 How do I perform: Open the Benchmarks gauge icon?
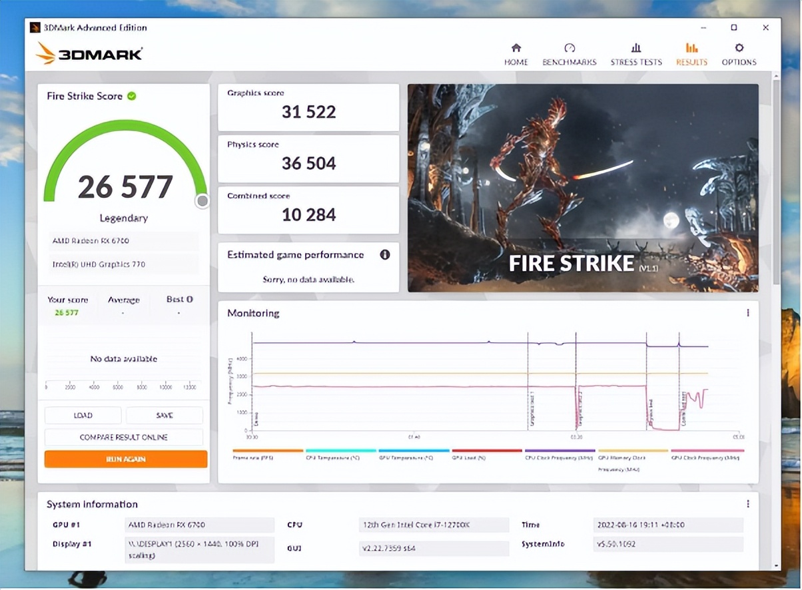[x=569, y=49]
